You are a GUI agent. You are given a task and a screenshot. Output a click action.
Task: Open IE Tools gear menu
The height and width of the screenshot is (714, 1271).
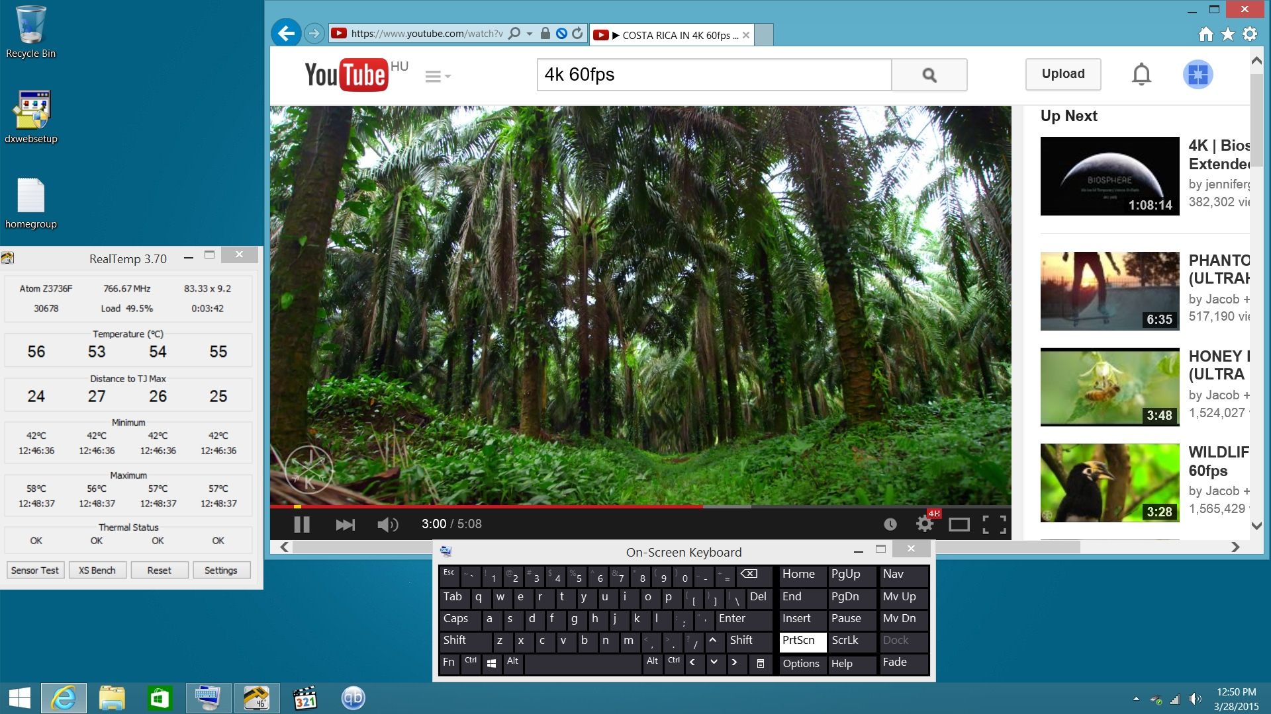(x=1250, y=34)
